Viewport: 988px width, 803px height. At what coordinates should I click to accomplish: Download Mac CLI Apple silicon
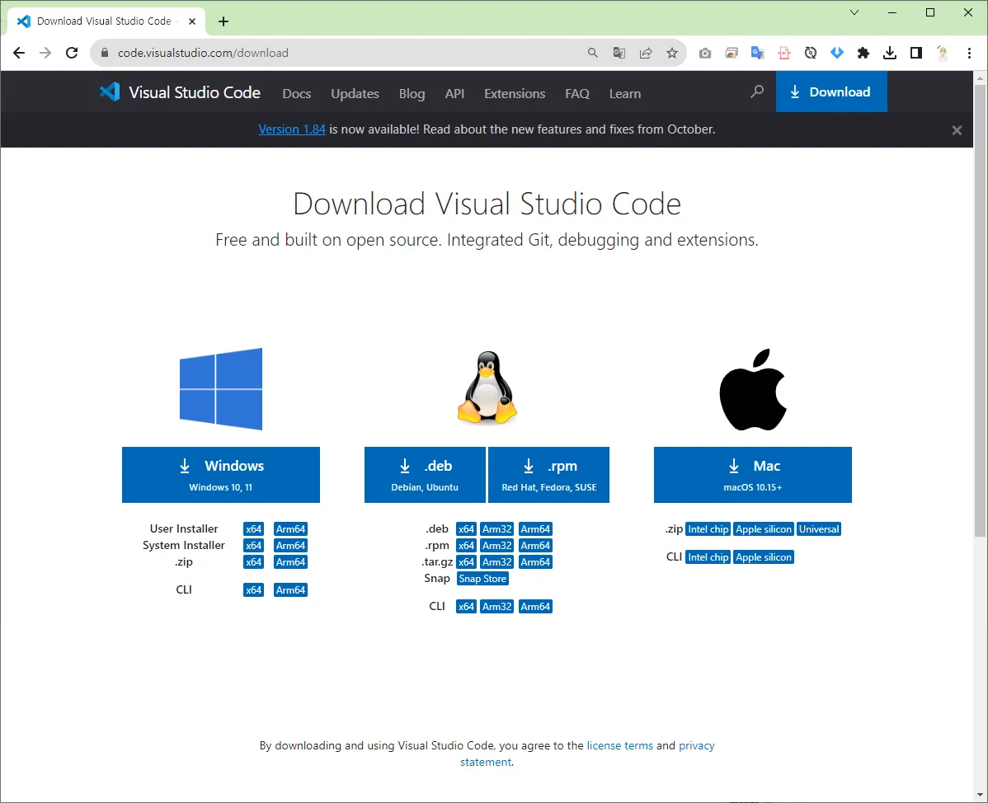764,557
